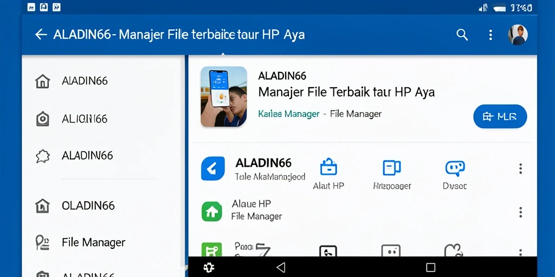This screenshot has width=555, height=277.
Task: Select the house icon beside ALADIN66
Action: pos(42,81)
